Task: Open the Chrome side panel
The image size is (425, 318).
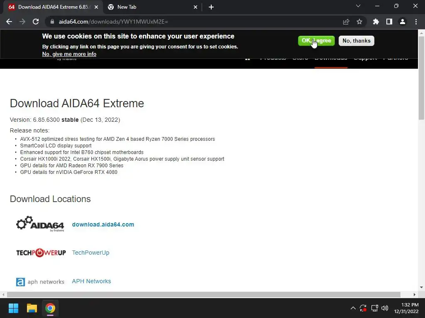Action: (389, 22)
